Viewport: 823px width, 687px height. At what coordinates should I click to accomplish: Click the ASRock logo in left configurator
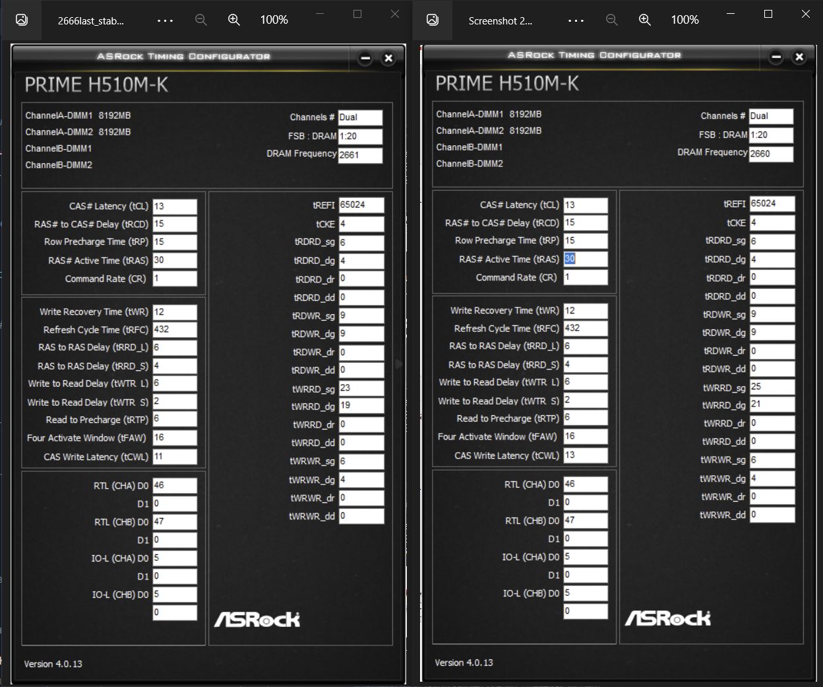click(257, 619)
